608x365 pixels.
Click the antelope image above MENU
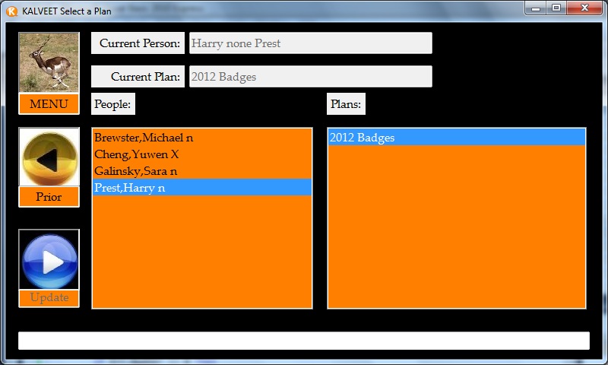(x=49, y=62)
